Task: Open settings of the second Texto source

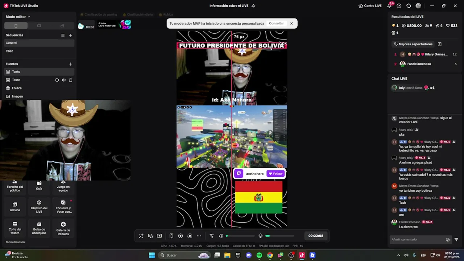Action: (x=57, y=80)
